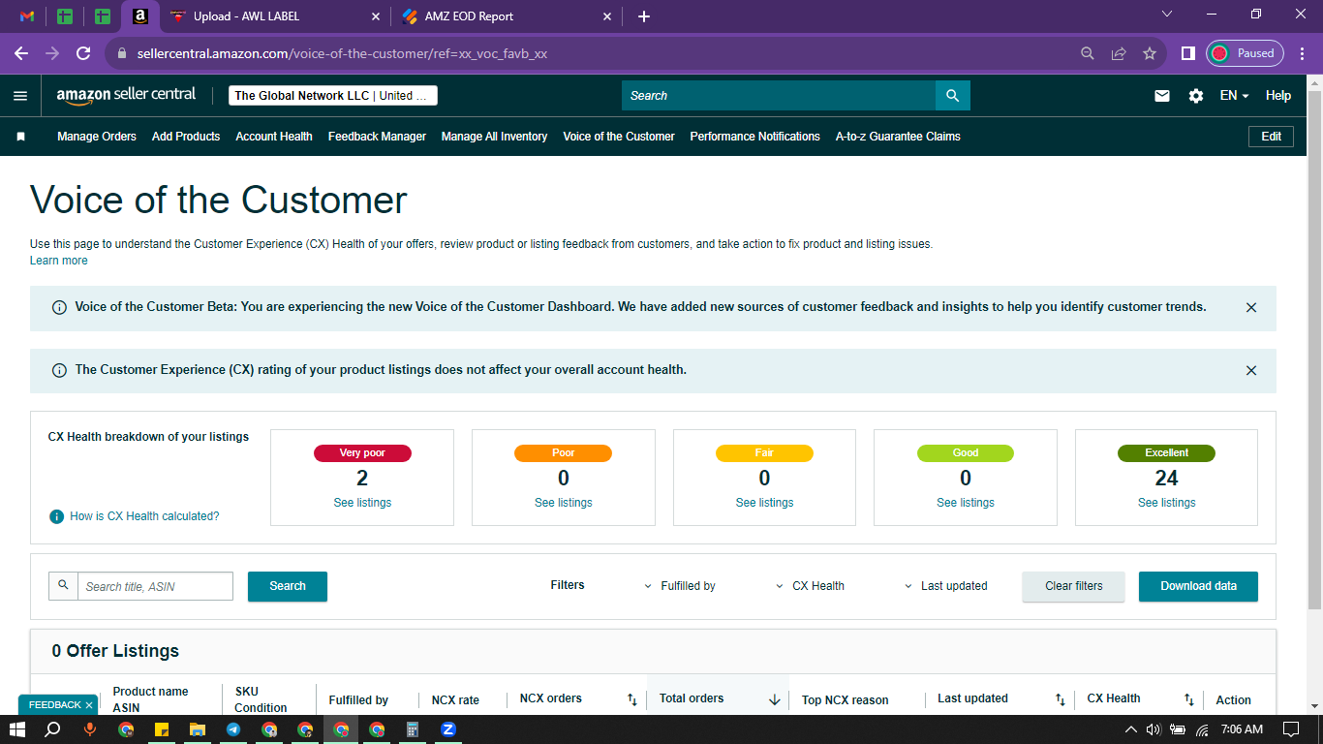Open Performance Notifications
Screen dimensions: 1323x744
(x=755, y=137)
